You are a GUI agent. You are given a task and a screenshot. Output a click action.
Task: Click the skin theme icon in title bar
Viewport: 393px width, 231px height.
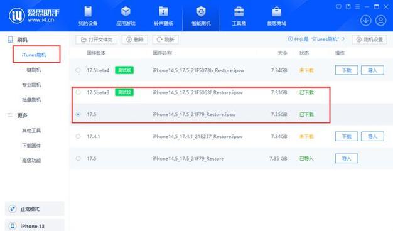click(x=338, y=7)
